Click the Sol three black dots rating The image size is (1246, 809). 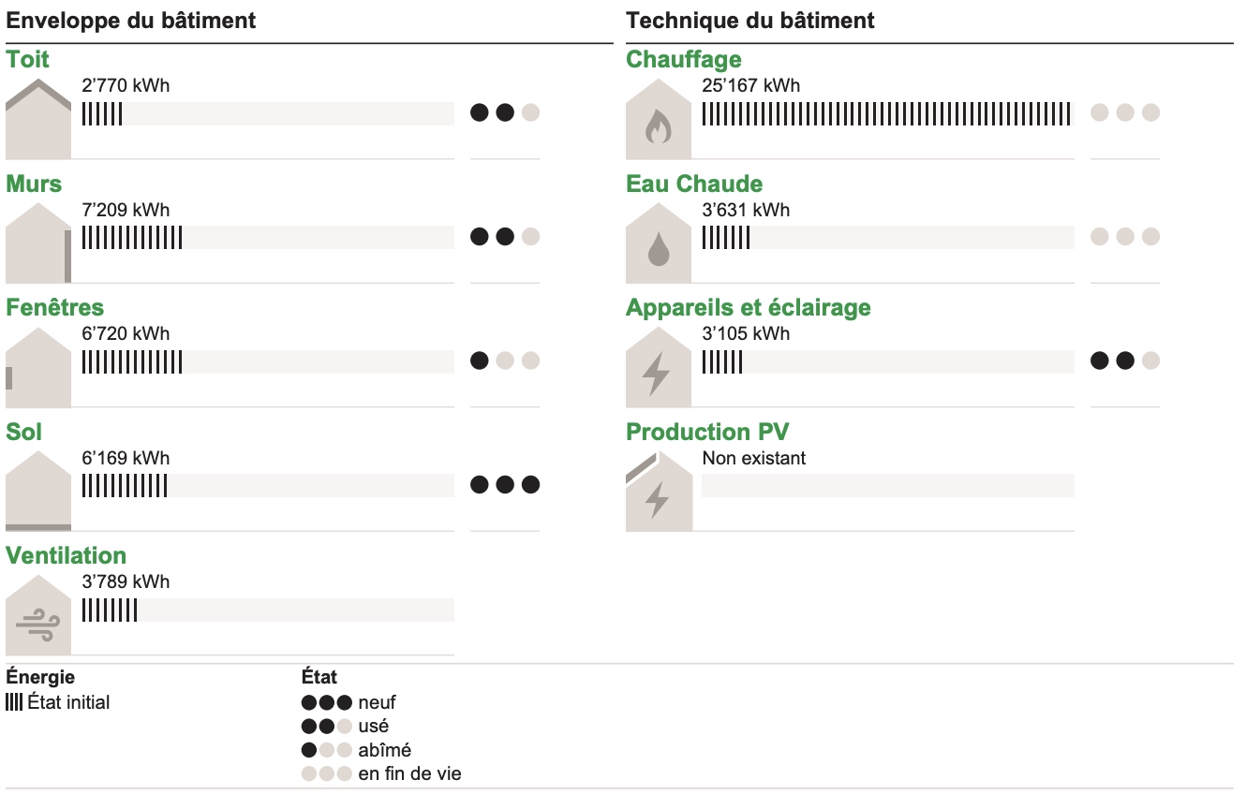tap(505, 485)
